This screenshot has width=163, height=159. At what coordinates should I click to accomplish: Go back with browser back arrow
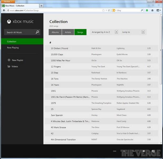(4, 10)
